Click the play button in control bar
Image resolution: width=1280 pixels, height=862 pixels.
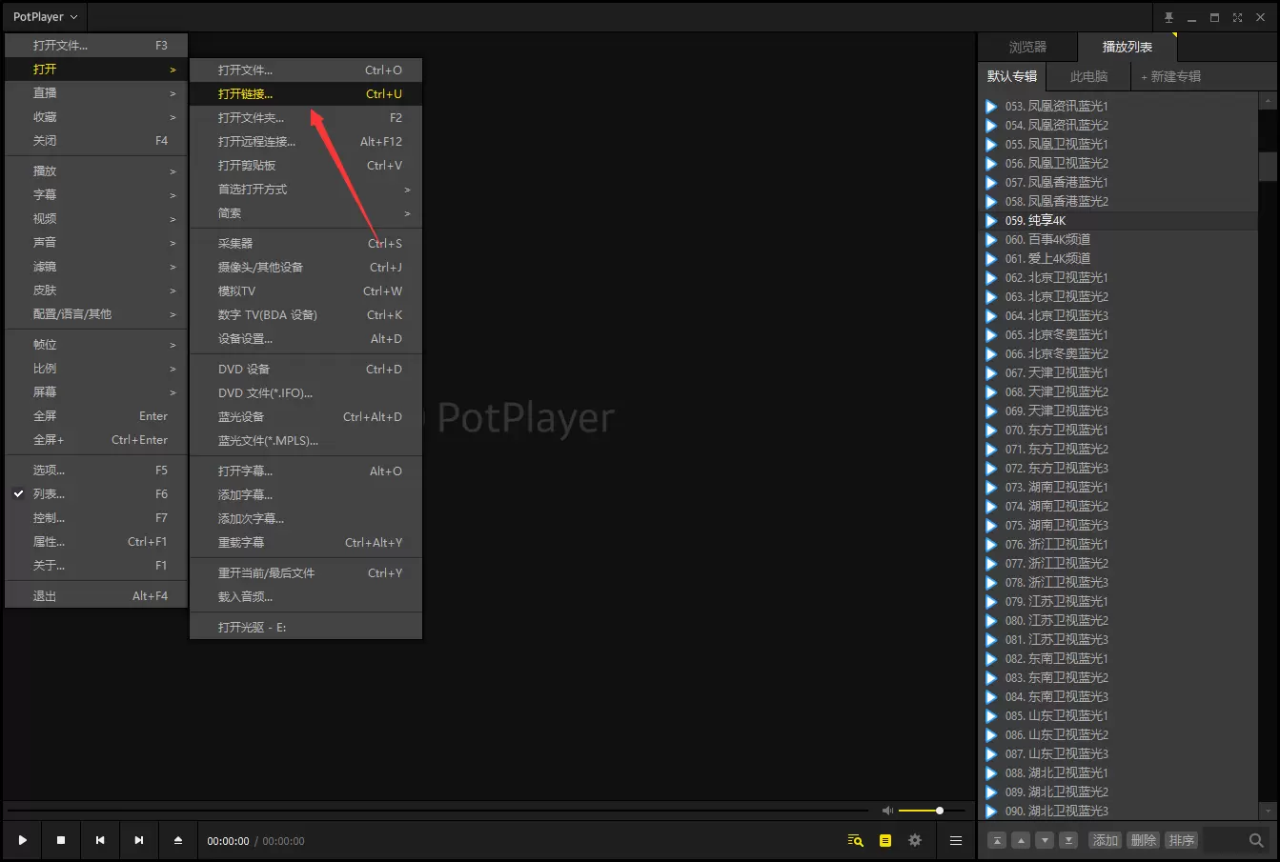(x=22, y=840)
